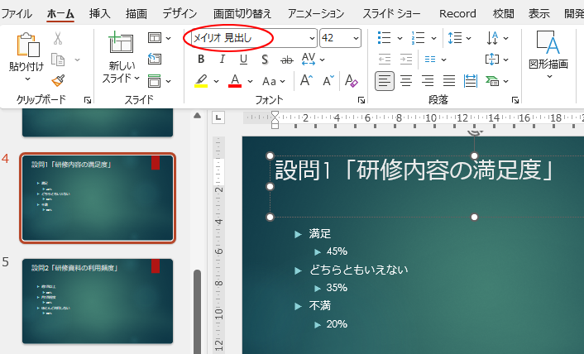Apply the yellow text highlight color
The width and height of the screenshot is (584, 354).
click(x=201, y=81)
